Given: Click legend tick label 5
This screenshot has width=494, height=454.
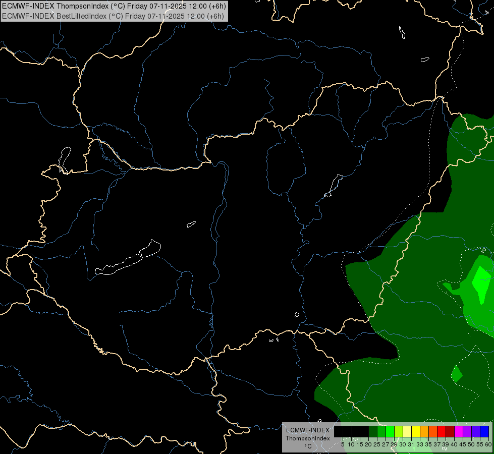Looking at the screenshot, I should point(343,444).
